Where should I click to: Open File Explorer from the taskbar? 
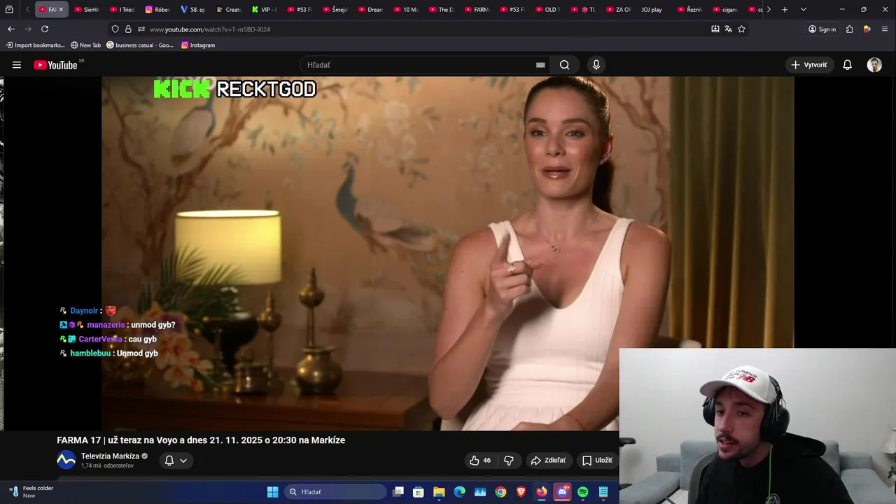click(x=439, y=492)
